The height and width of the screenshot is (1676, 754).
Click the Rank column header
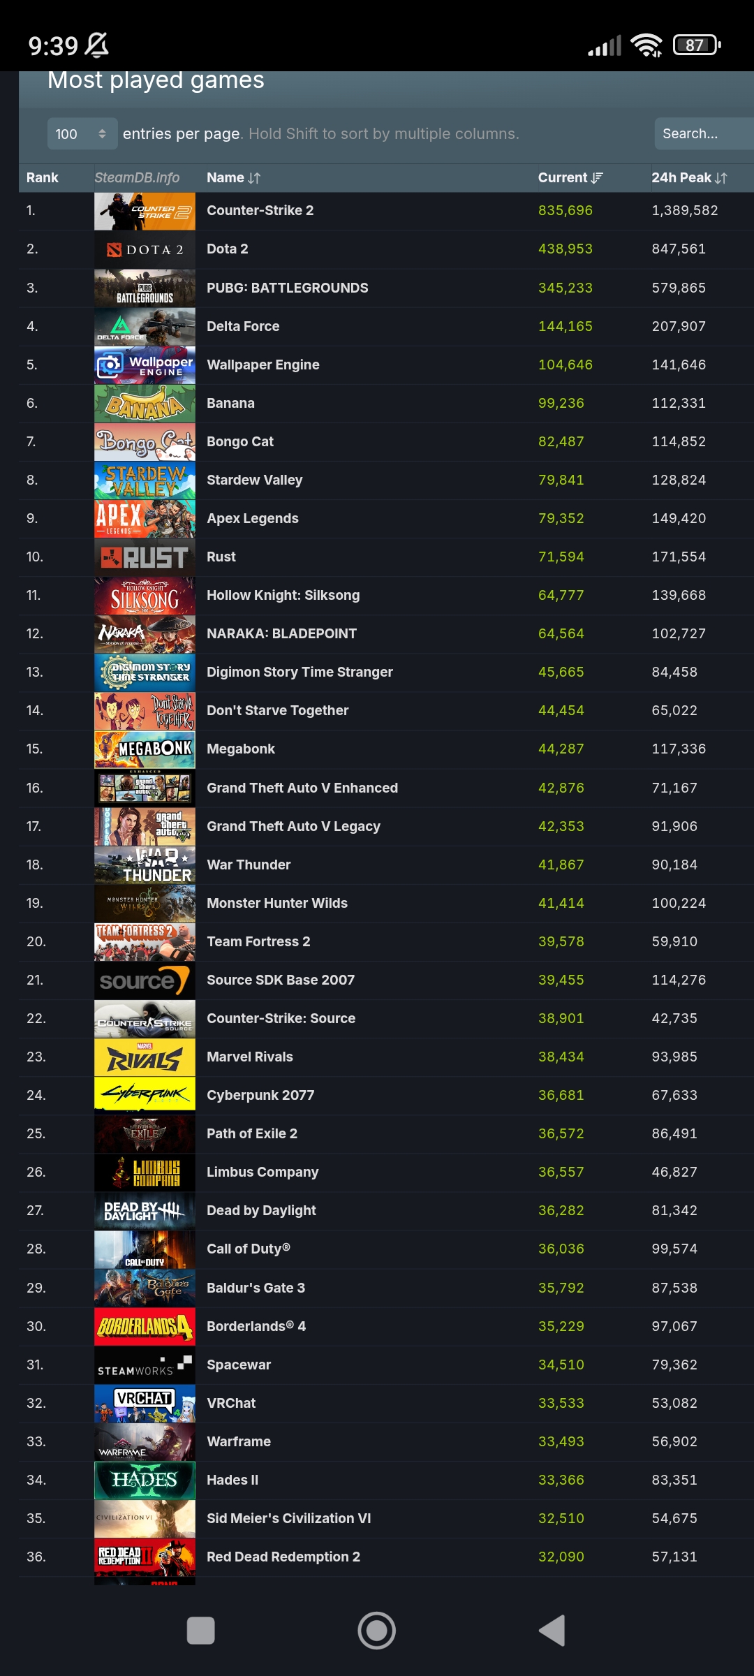coord(43,178)
